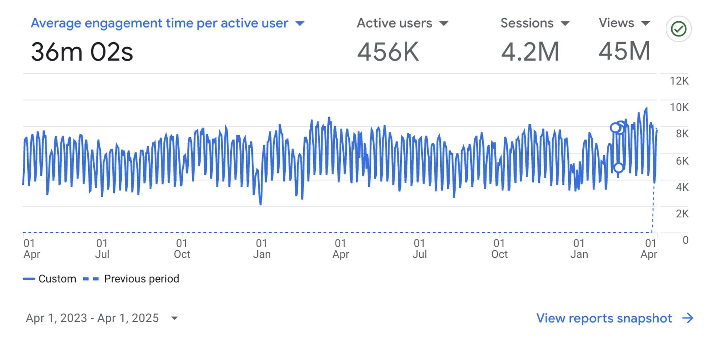Open the Average engagement time metric dropdown
The width and height of the screenshot is (715, 341).
point(300,23)
